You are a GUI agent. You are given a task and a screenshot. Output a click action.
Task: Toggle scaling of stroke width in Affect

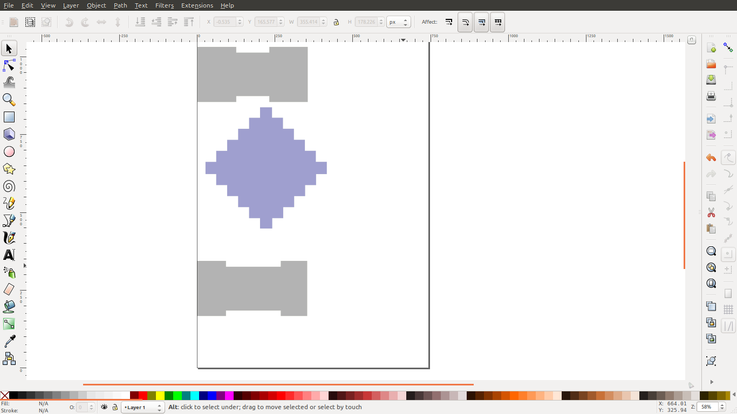tap(449, 22)
